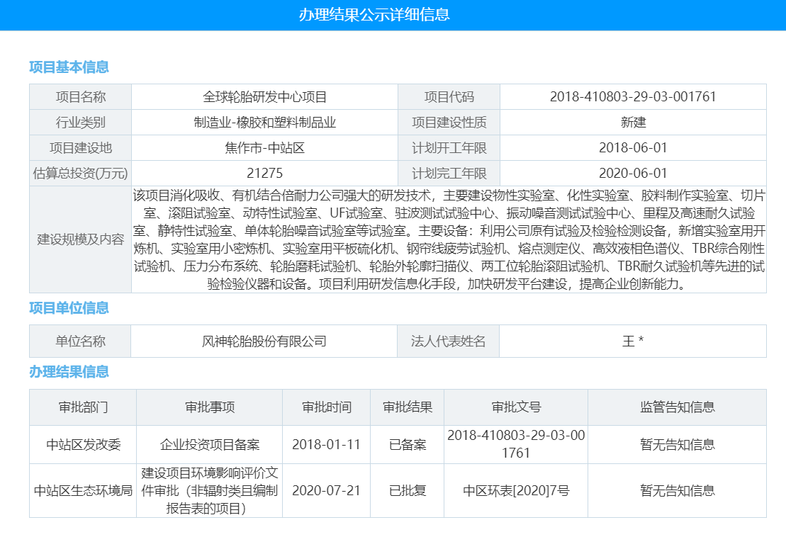Click 暂无告知信息 in 中站区生态环境局 row

tap(678, 490)
